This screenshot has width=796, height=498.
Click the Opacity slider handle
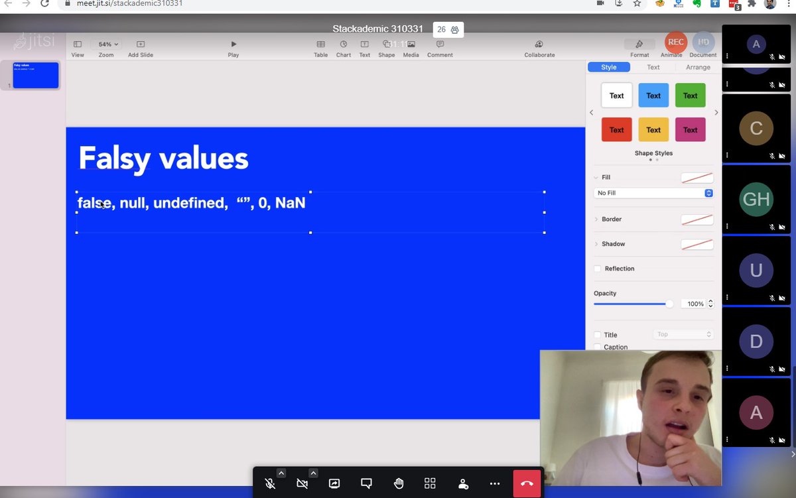tap(669, 304)
